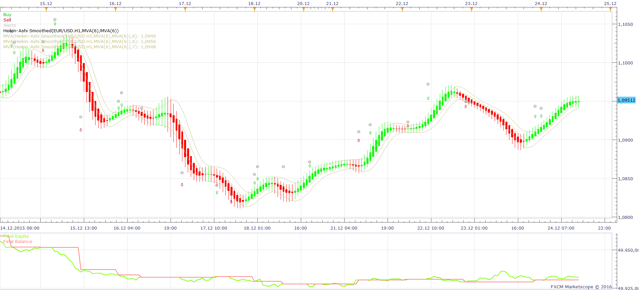Click the 14.12.2015 08:00 time label
Screen dimensions: 639x290
tap(20, 228)
